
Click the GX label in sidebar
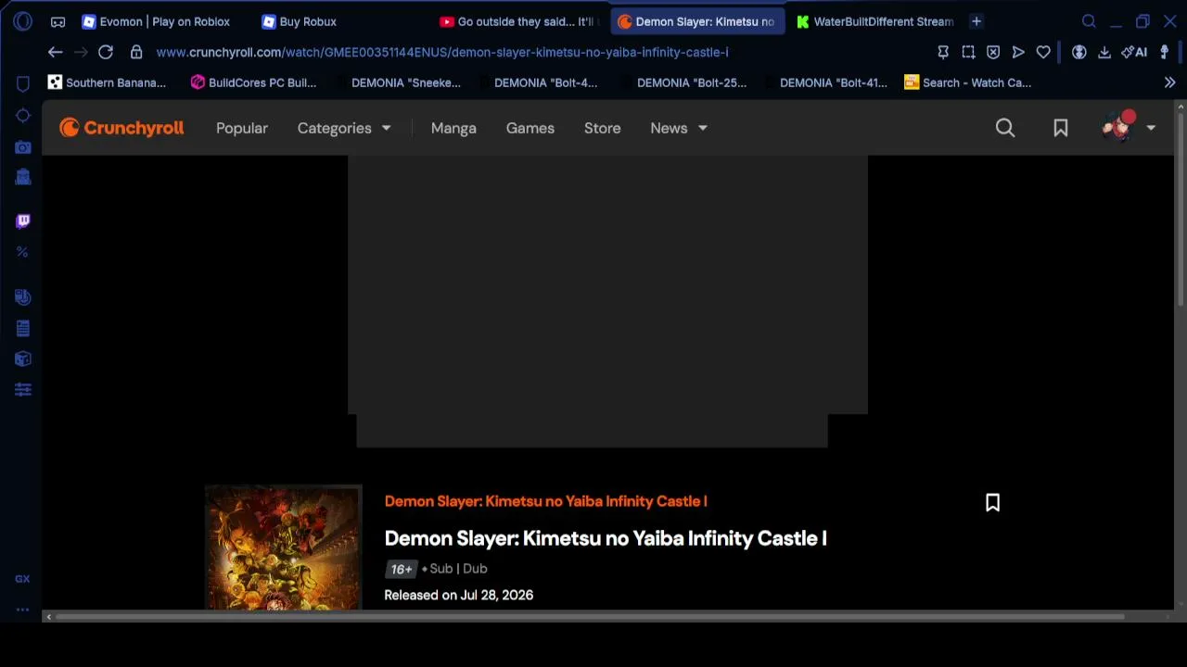[22, 579]
